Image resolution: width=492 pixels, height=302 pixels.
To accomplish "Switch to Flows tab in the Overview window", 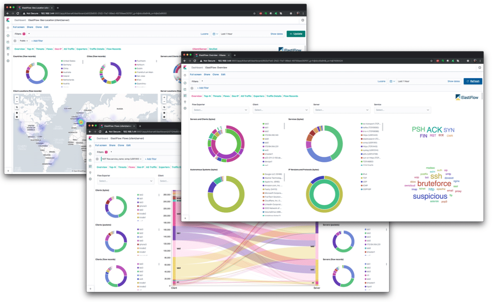I will 226,96.
